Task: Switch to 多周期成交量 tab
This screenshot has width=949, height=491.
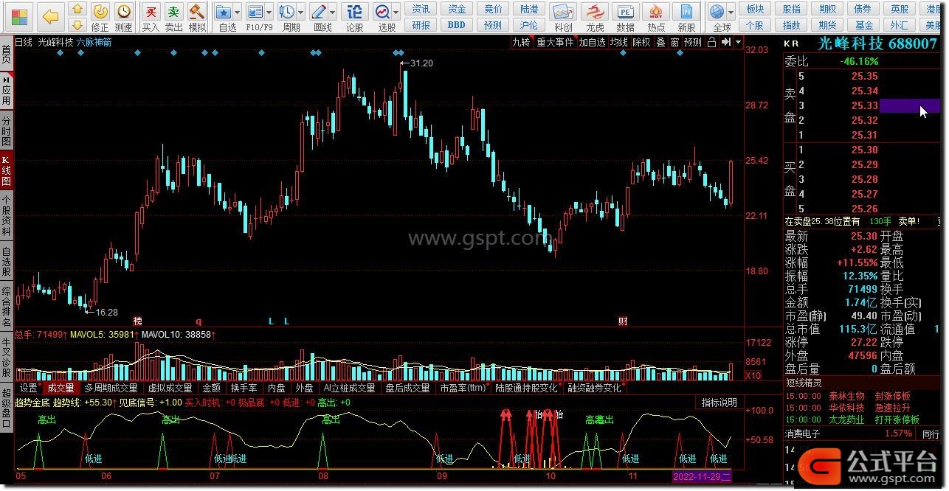Action: click(111, 388)
